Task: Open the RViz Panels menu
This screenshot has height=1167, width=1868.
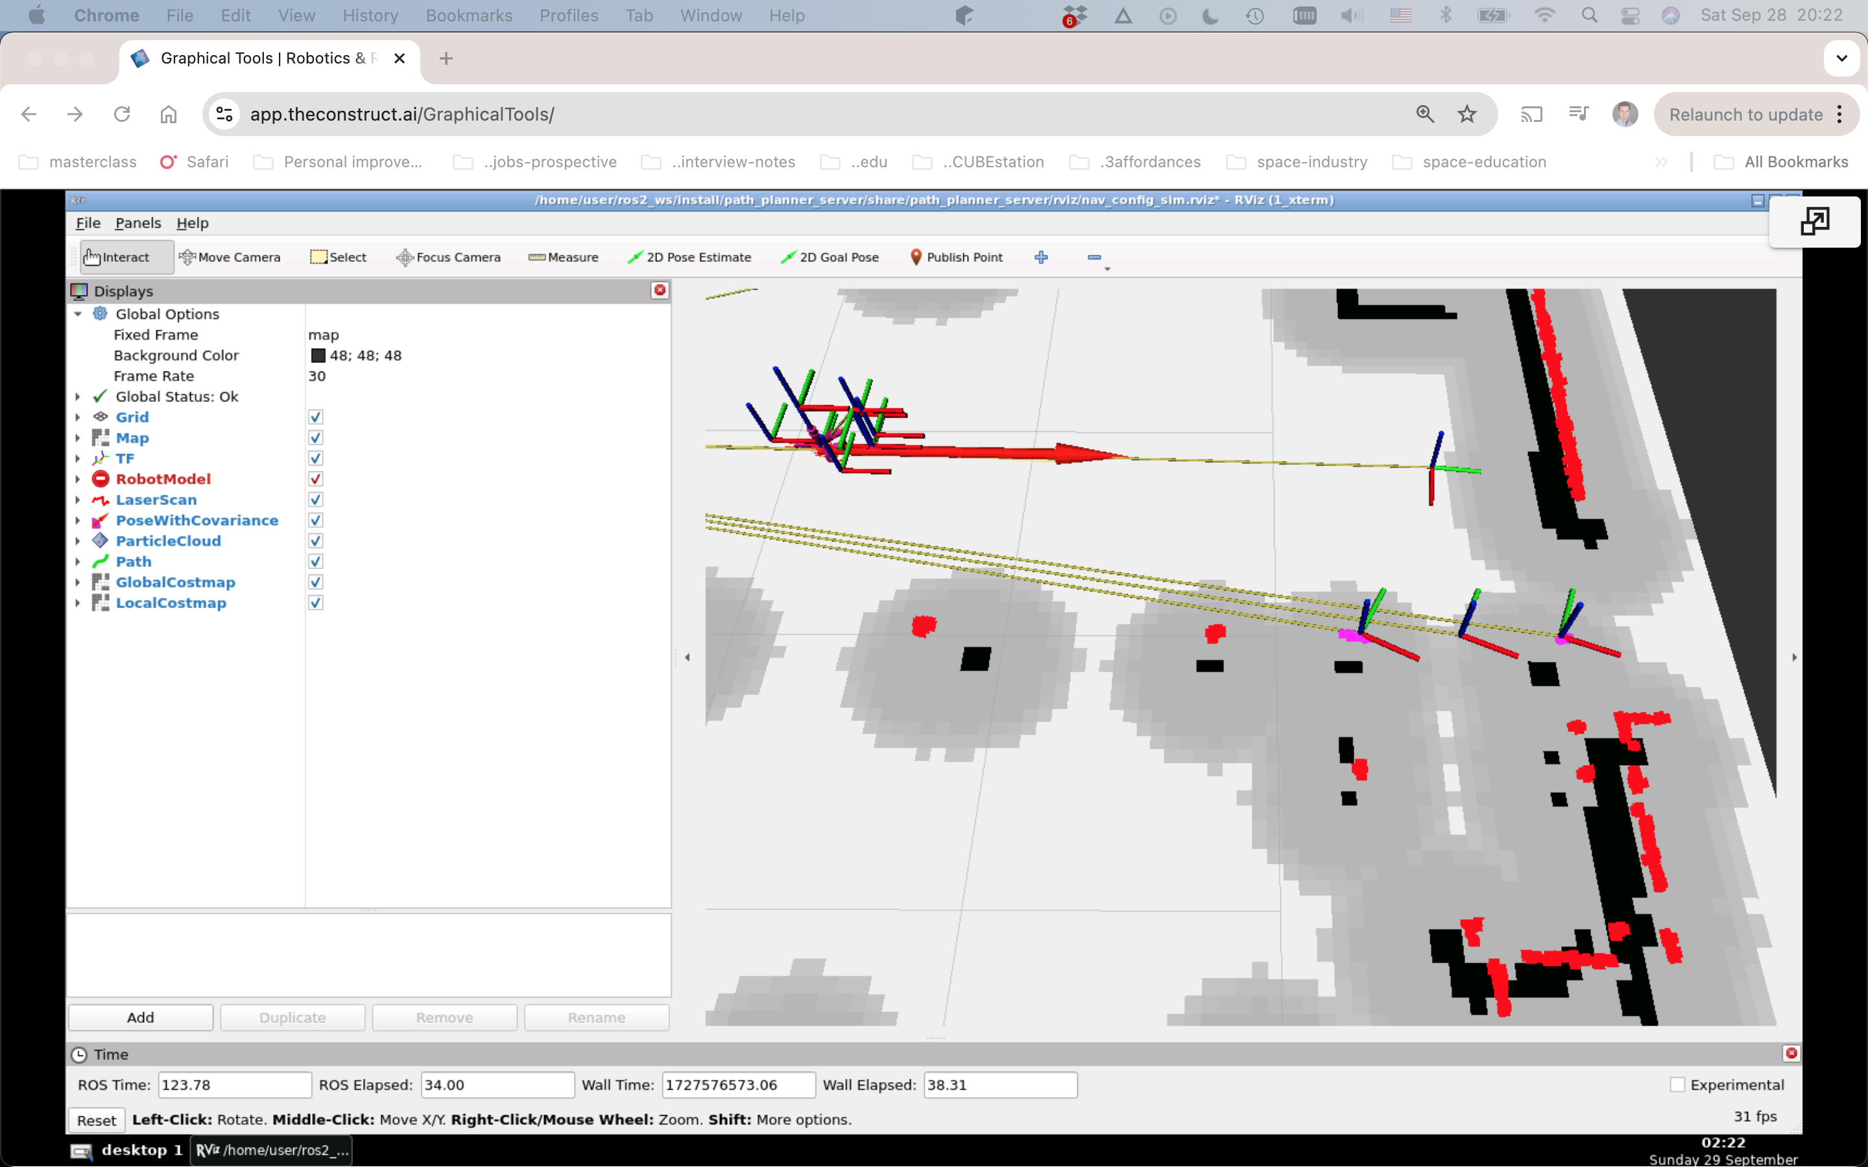Action: point(138,223)
